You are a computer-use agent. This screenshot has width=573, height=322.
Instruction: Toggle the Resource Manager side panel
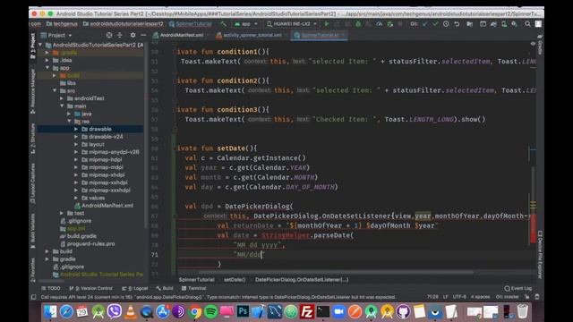point(33,91)
